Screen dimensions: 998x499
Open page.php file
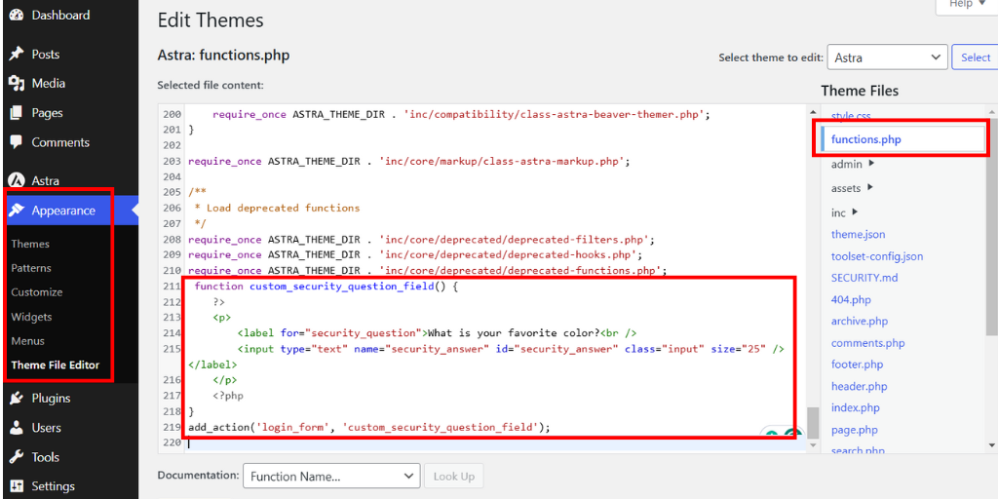(854, 430)
